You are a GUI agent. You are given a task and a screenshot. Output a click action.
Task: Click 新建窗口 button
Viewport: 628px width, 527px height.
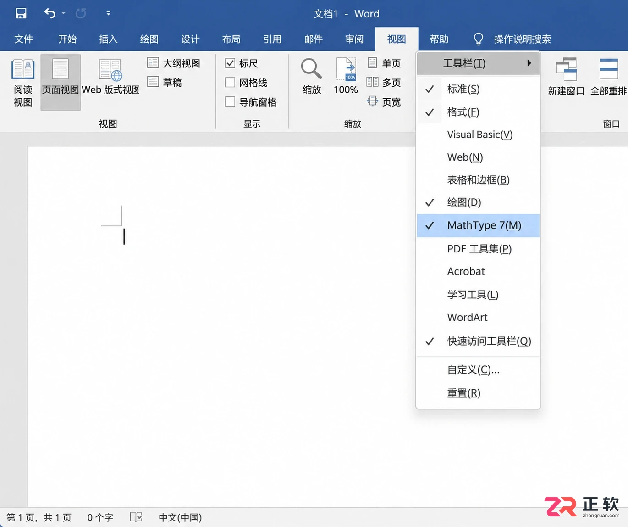566,77
